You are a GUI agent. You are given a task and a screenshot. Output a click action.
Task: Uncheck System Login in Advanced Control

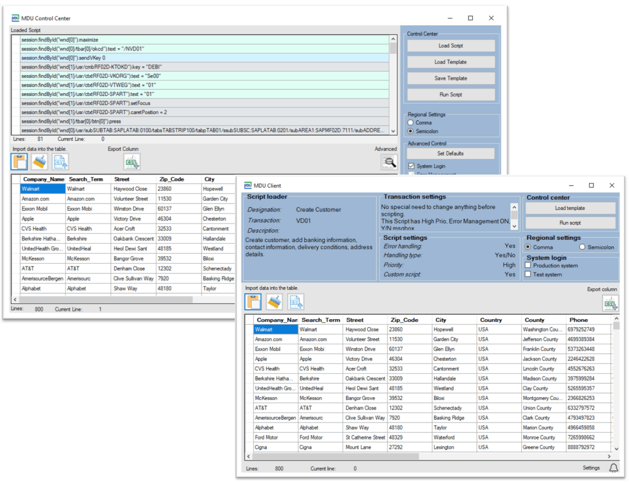tap(411, 166)
